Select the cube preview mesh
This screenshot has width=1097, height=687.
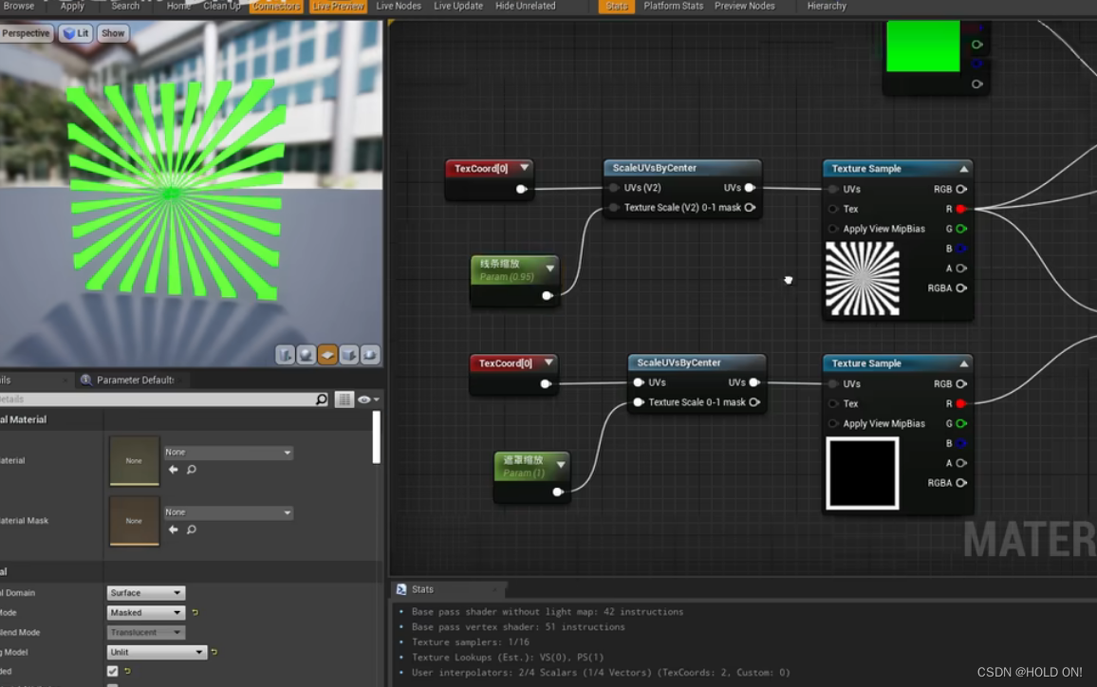click(x=347, y=354)
